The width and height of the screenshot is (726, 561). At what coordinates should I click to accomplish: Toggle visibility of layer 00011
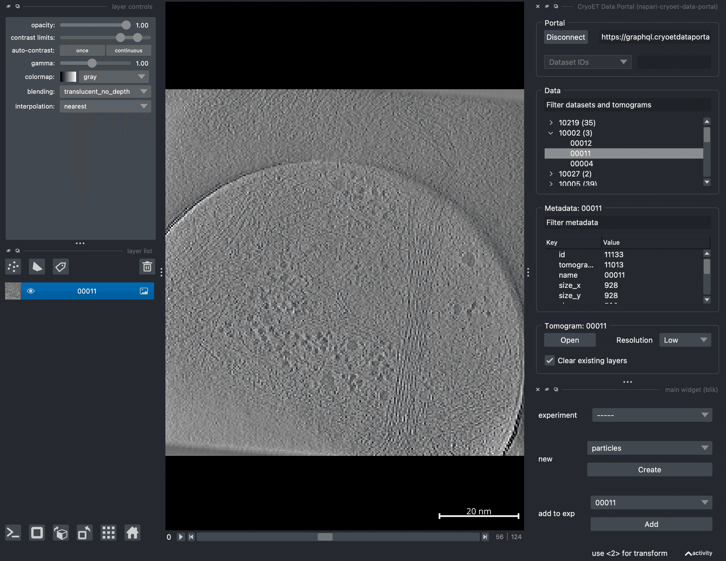click(x=31, y=291)
